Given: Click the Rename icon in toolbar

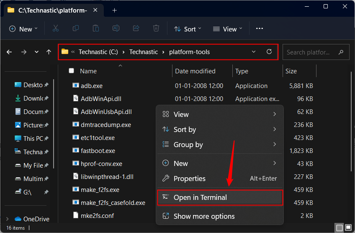Looking at the screenshot, I should (116, 28).
